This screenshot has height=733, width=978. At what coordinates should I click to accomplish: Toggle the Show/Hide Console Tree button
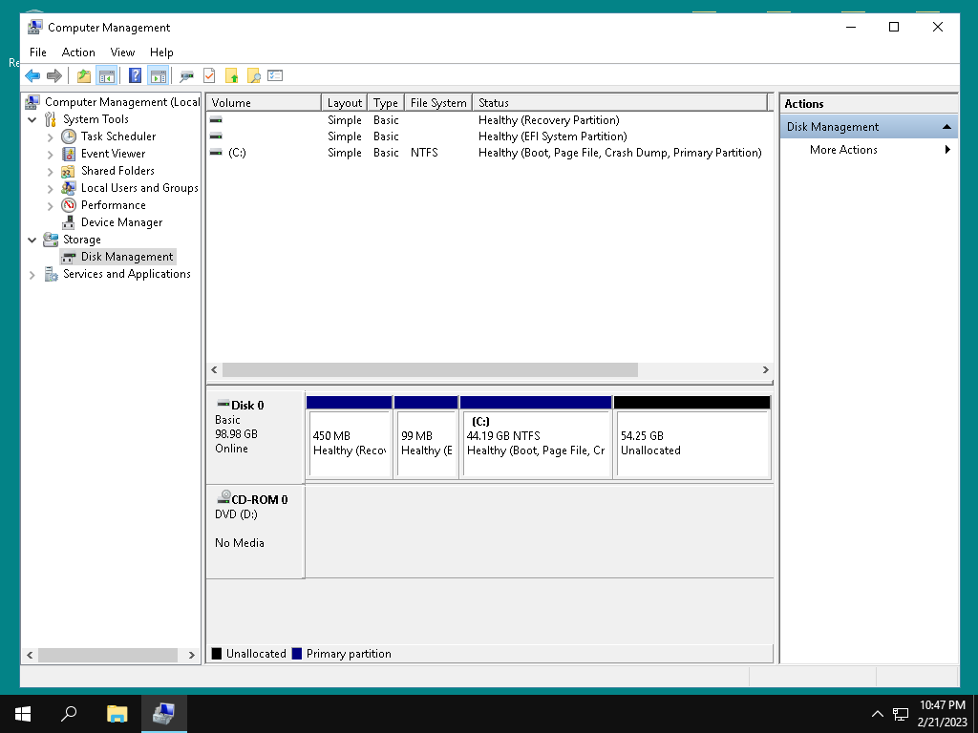point(107,76)
